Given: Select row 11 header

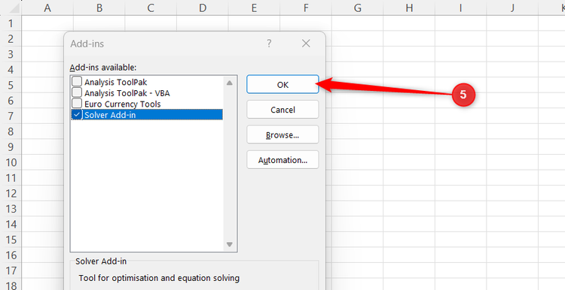Looking at the screenshot, I should click(x=11, y=178).
